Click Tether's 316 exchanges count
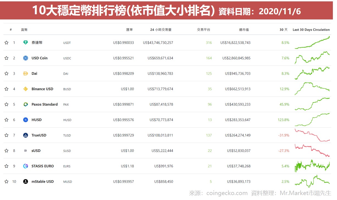 [209, 43]
